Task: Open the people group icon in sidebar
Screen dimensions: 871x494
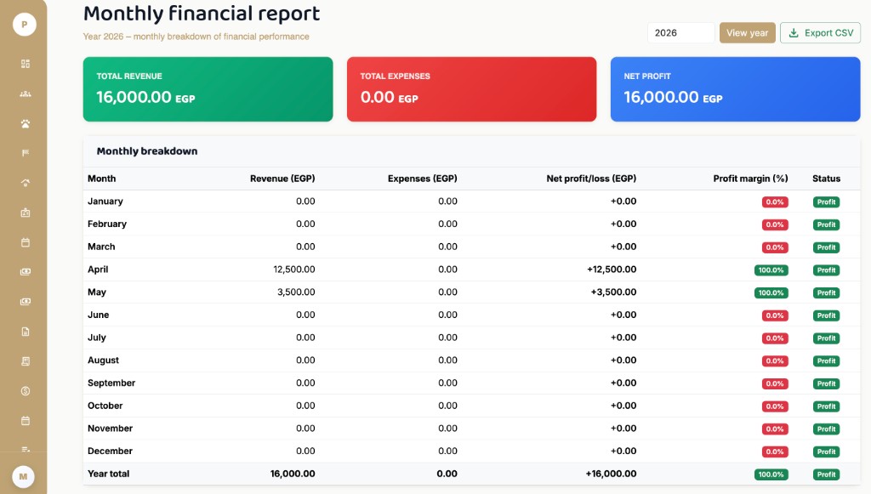Action: [x=26, y=94]
